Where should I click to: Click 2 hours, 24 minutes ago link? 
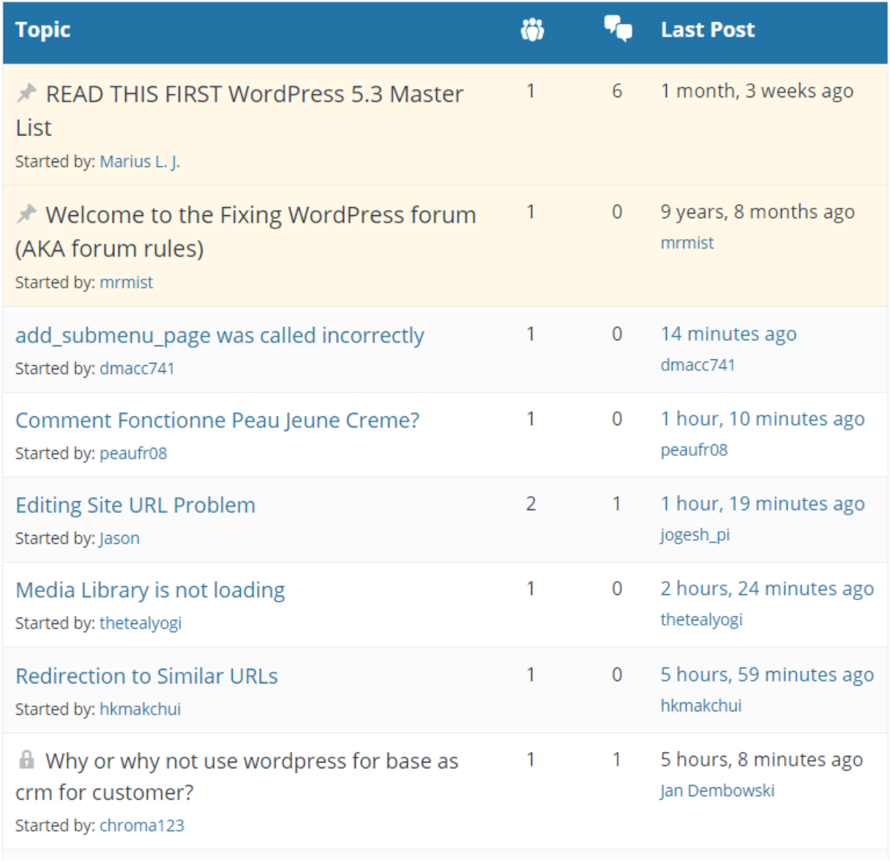coord(767,588)
